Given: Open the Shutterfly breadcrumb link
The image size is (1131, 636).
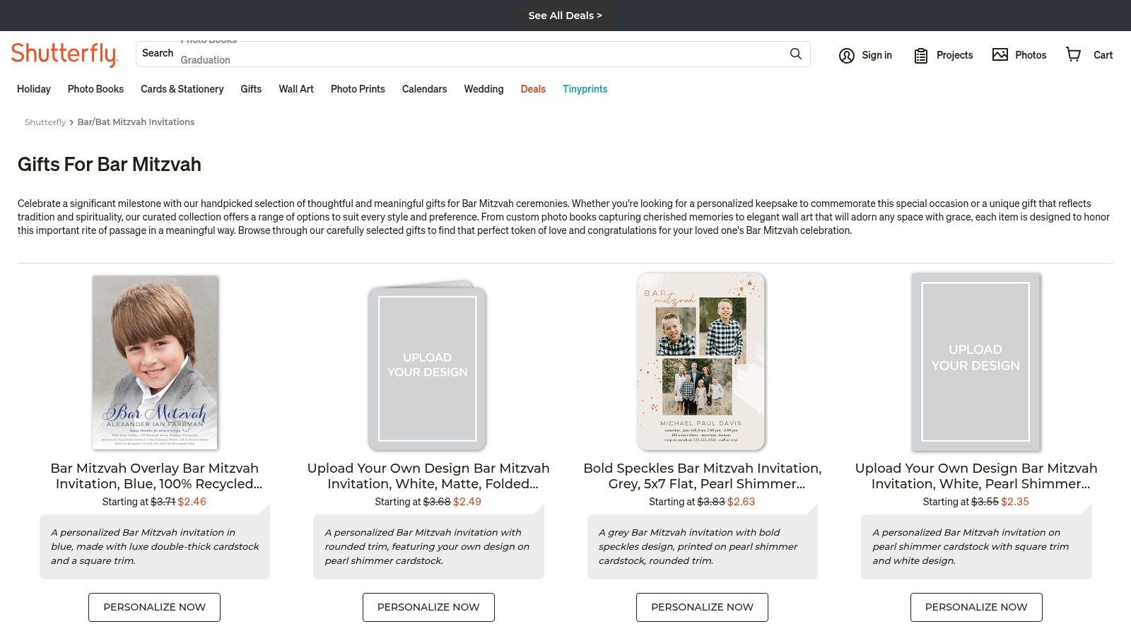Looking at the screenshot, I should [45, 122].
